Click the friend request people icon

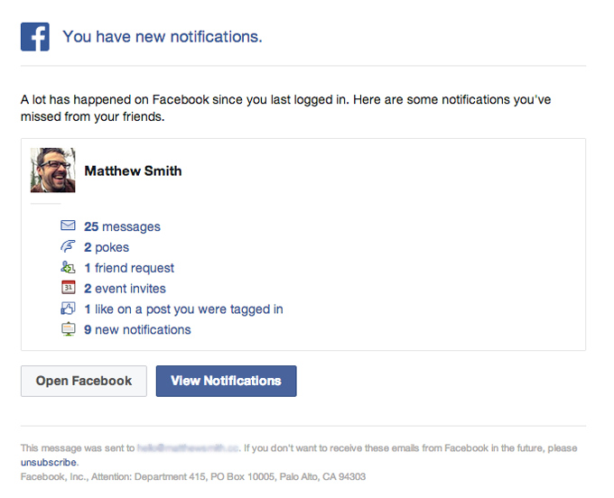(x=68, y=267)
